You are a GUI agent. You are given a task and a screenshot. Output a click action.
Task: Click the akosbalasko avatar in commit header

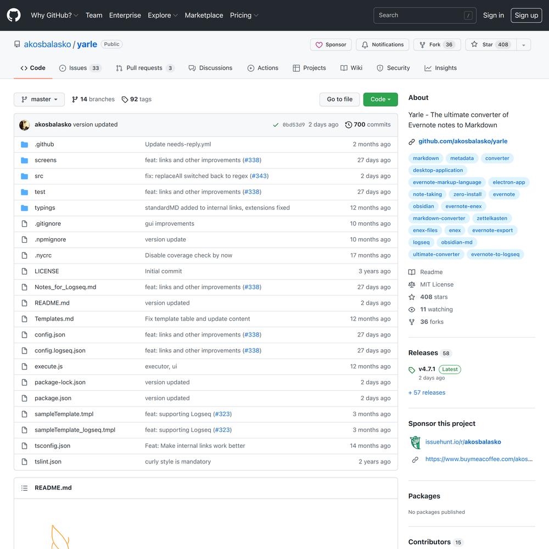[25, 125]
